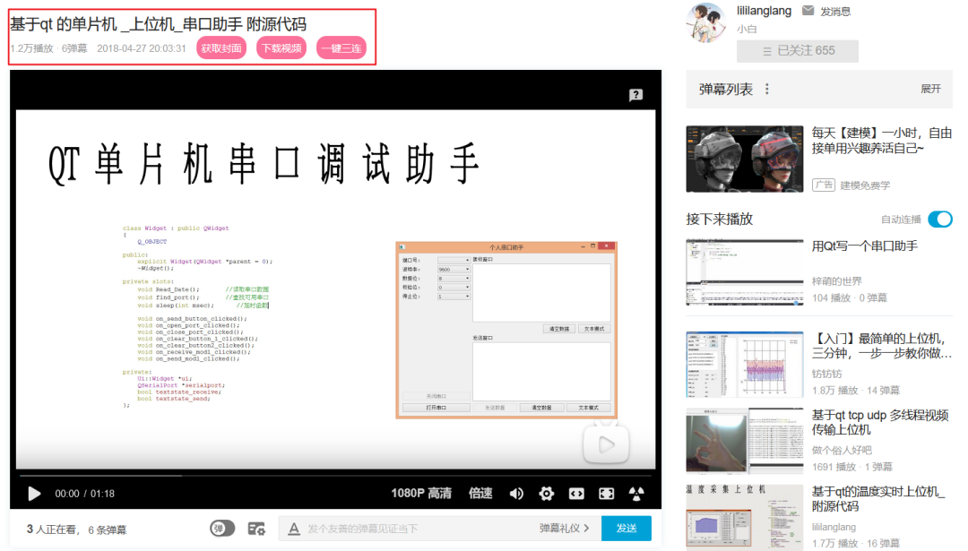Play the video with the control bar play button
This screenshot has width=968, height=551.
pos(34,494)
